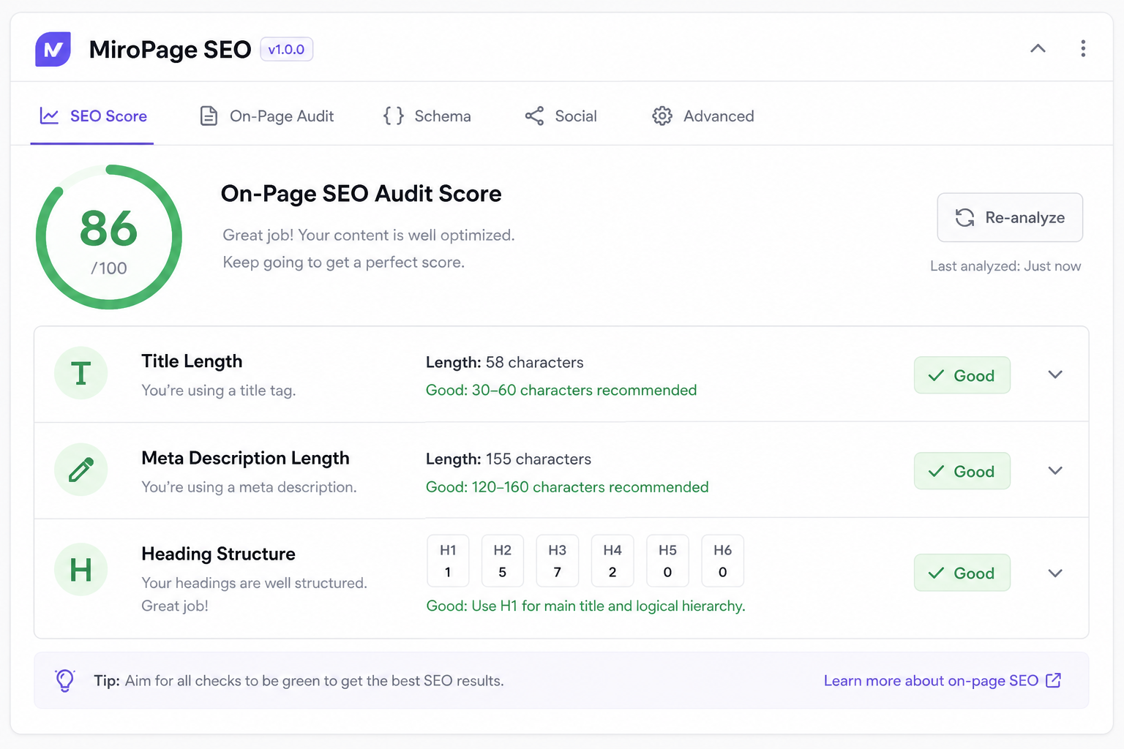Open the On-Page Audit tab
Viewport: 1124px width, 749px height.
(266, 116)
